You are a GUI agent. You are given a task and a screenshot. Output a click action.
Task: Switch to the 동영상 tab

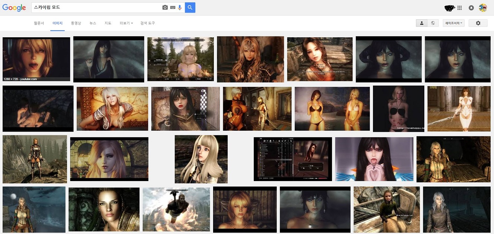[x=76, y=23]
